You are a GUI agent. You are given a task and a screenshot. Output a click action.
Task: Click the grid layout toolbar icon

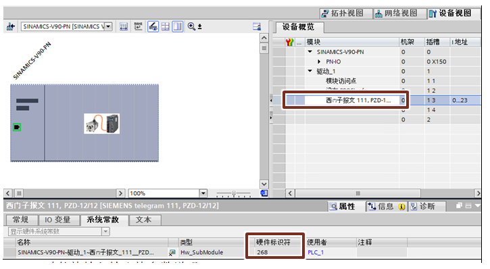[x=166, y=26]
